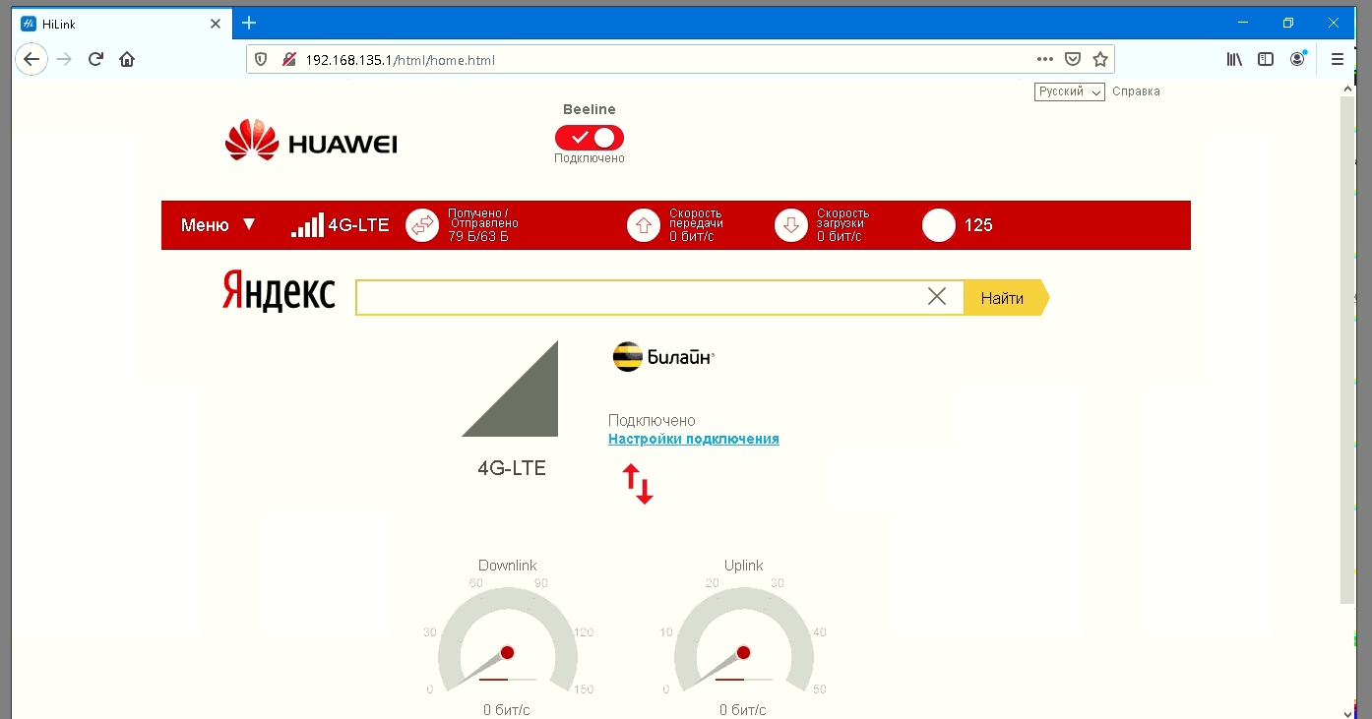Go to the browser home page
This screenshot has width=1372, height=719.
pos(127,59)
